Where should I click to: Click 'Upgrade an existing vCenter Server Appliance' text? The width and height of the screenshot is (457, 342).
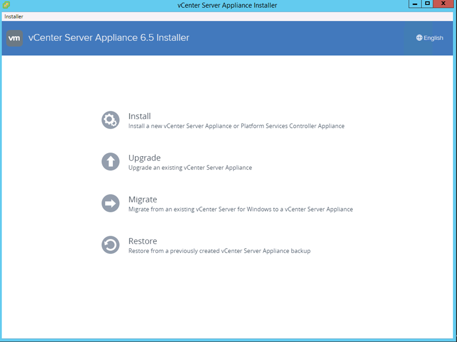[190, 168]
